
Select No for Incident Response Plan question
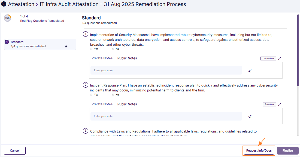tap(113, 95)
